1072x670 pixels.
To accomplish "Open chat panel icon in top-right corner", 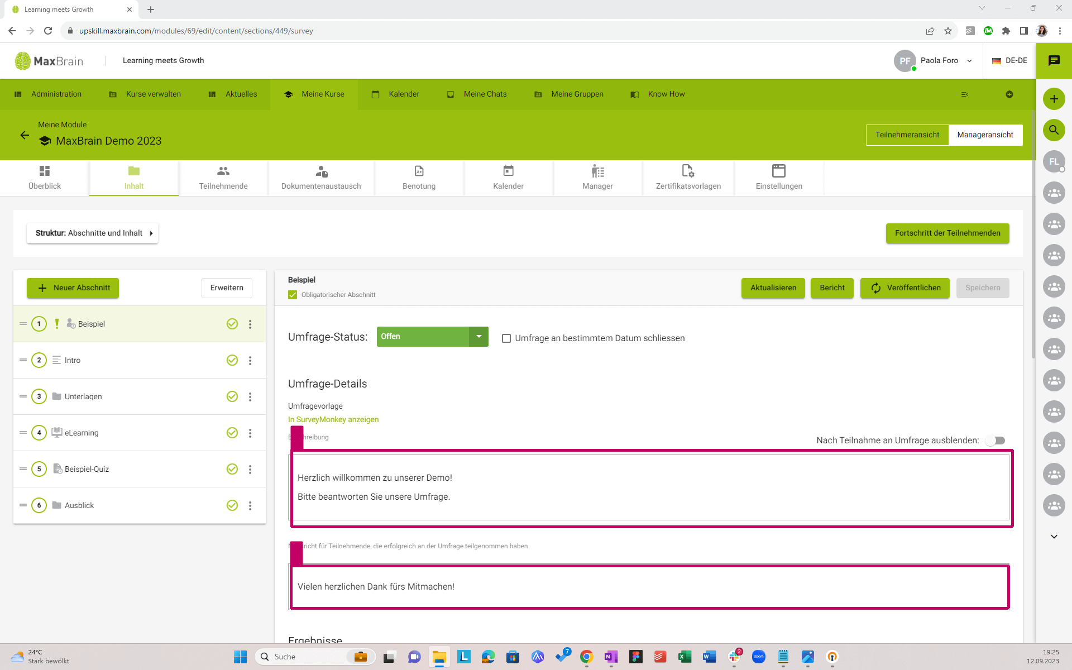I will 1054,60.
